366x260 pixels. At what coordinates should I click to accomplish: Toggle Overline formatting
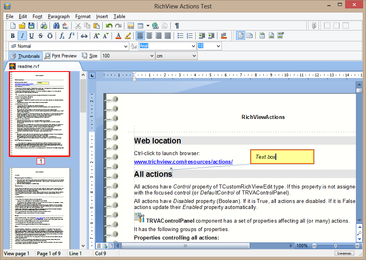[50, 36]
